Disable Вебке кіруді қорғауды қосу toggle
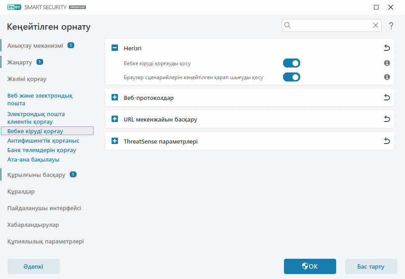 tap(291, 63)
